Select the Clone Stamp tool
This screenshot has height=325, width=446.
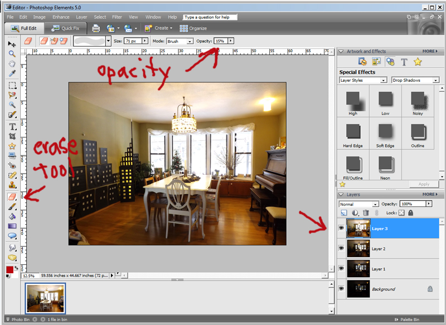pos(12,185)
